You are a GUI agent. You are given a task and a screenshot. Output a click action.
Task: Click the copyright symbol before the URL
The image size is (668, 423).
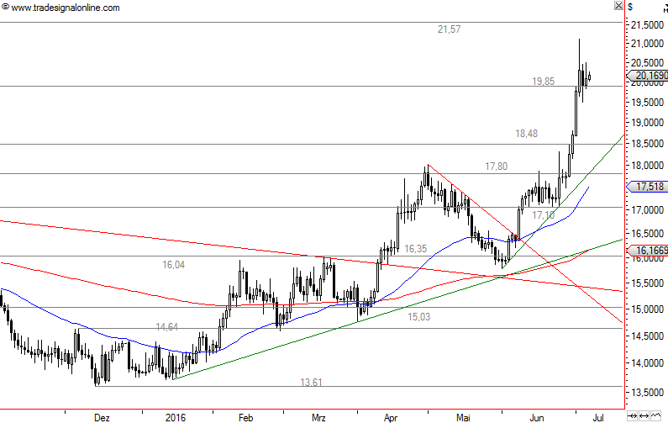click(x=5, y=8)
